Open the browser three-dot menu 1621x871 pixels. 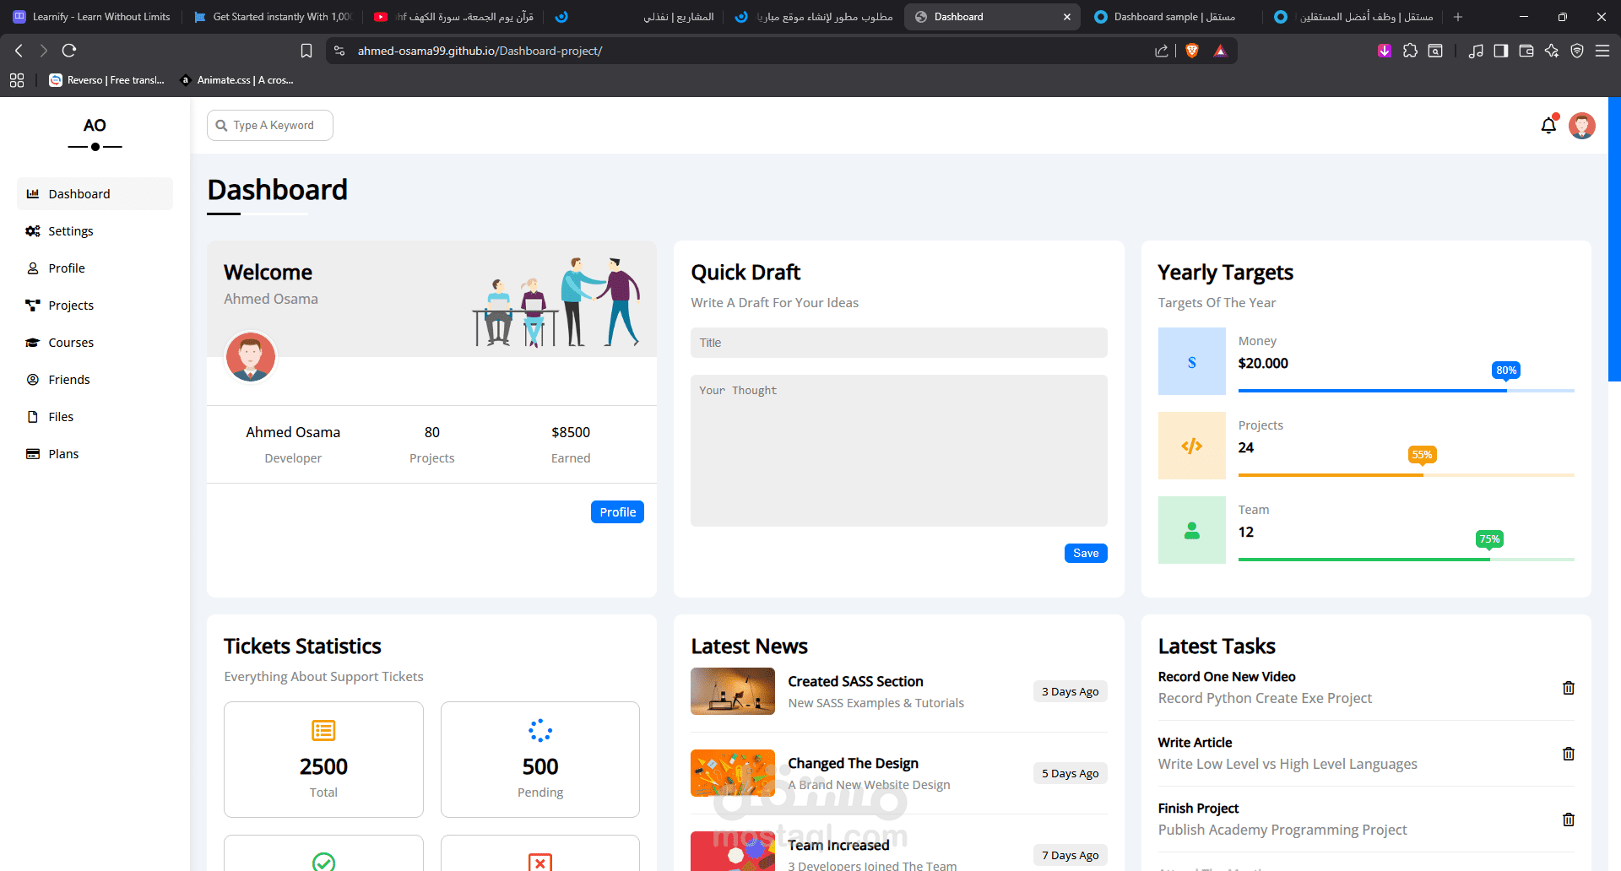[1602, 51]
